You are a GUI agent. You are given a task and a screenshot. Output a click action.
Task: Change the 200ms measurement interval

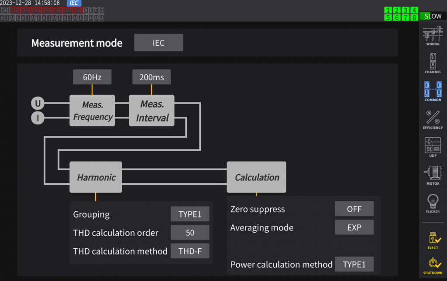pos(151,77)
